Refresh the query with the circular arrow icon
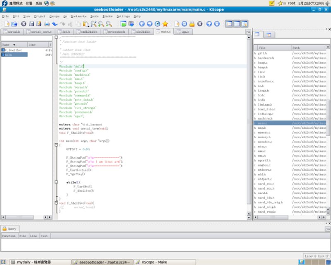Viewport: 331px width, 265px height. tap(184, 24)
